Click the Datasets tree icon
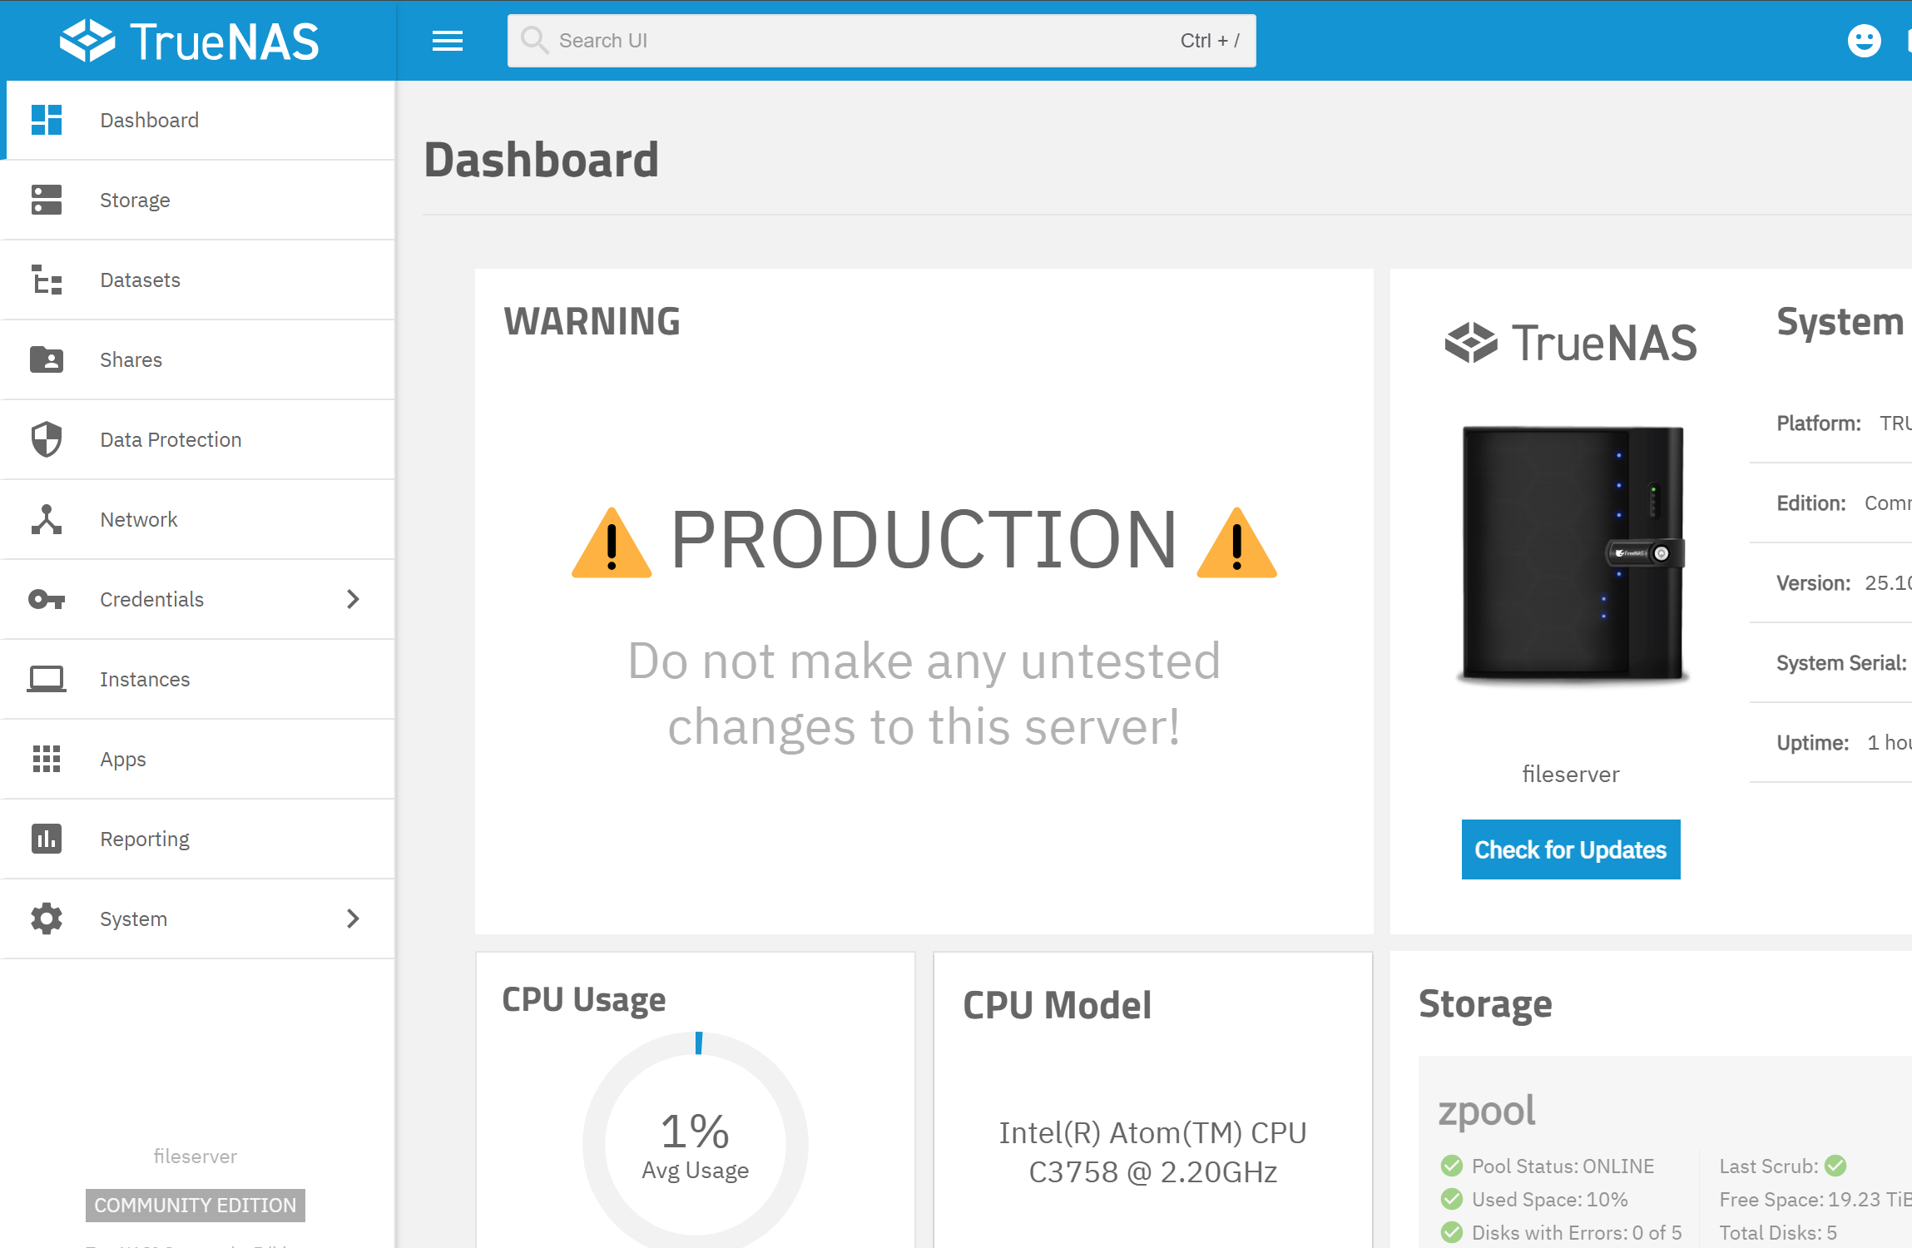 coord(47,280)
